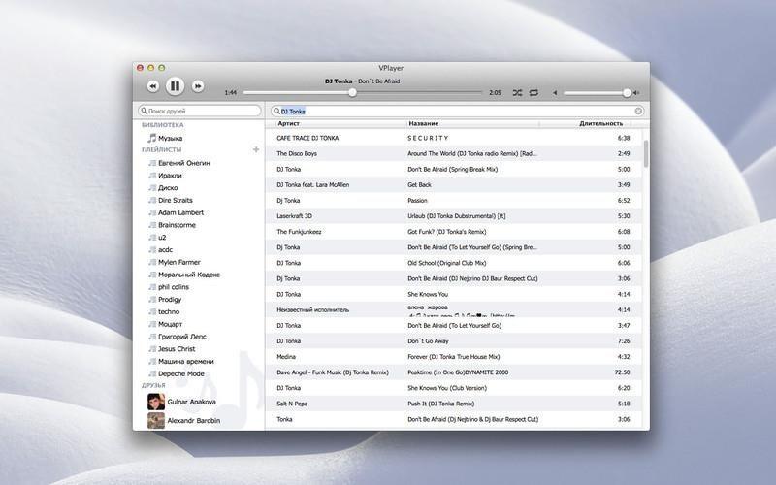Select friend Alexandr Barobin
This screenshot has height=485, width=776.
click(x=193, y=420)
